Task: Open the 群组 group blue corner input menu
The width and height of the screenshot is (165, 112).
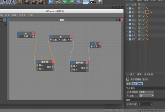Action: pyautogui.click(x=8, y=20)
